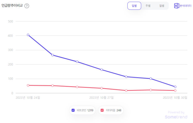This screenshot has height=123, width=193.
Task: Click the Ethereum data point on Oct 27
Action: [102, 88]
